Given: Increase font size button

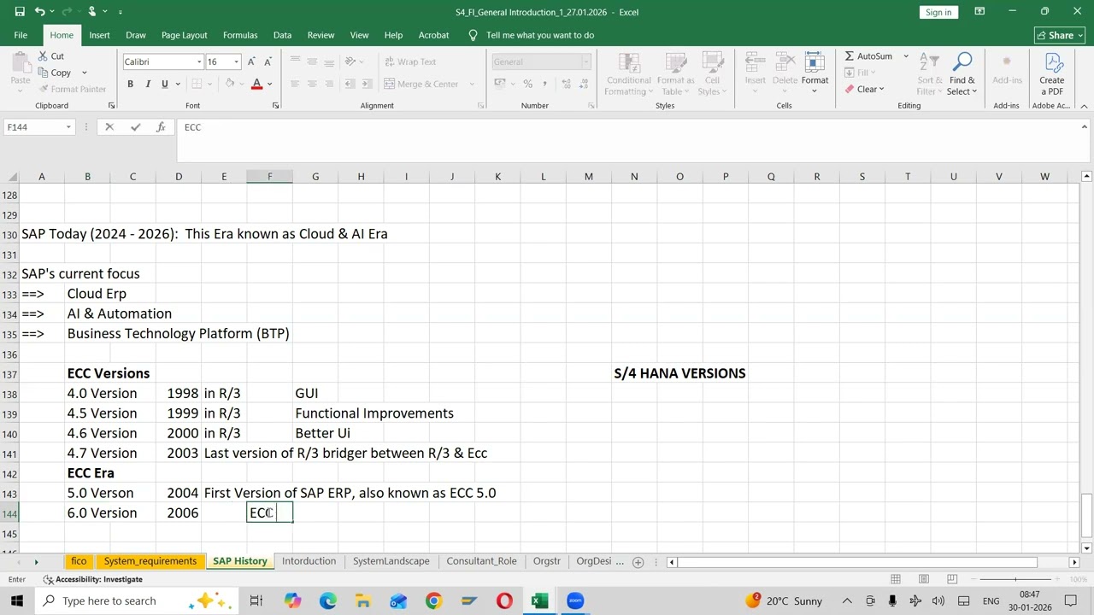Looking at the screenshot, I should 251,61.
